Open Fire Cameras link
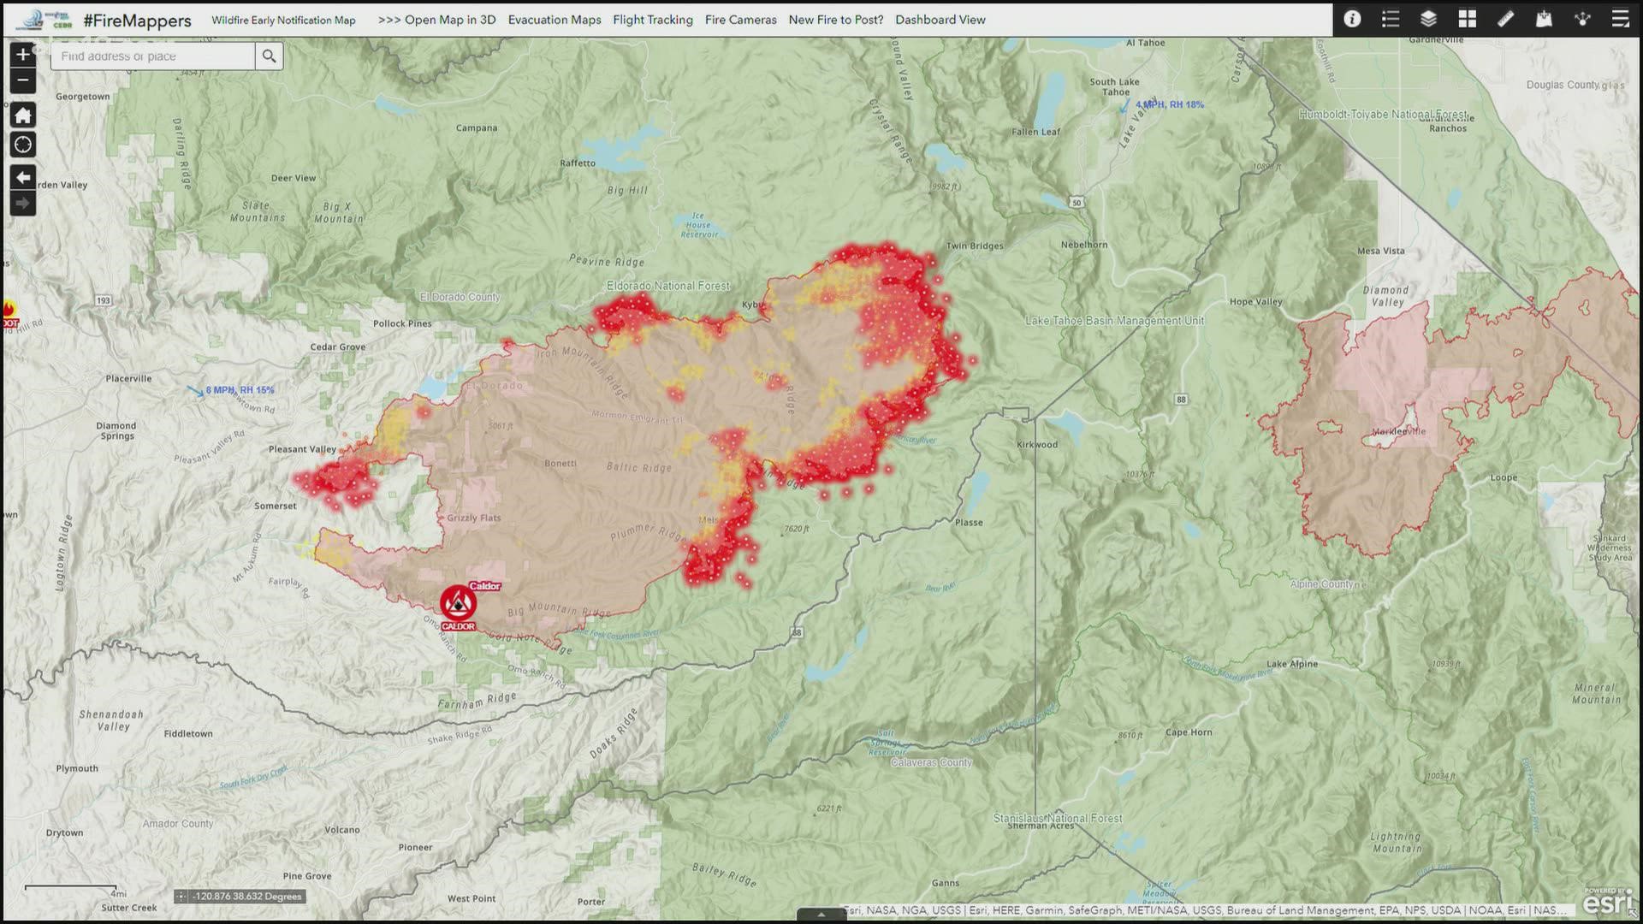This screenshot has width=1643, height=924. point(741,20)
